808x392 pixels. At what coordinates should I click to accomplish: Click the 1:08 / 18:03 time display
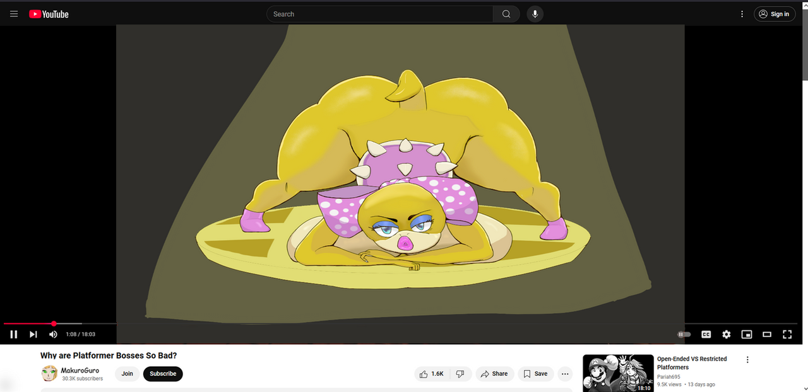coord(80,335)
